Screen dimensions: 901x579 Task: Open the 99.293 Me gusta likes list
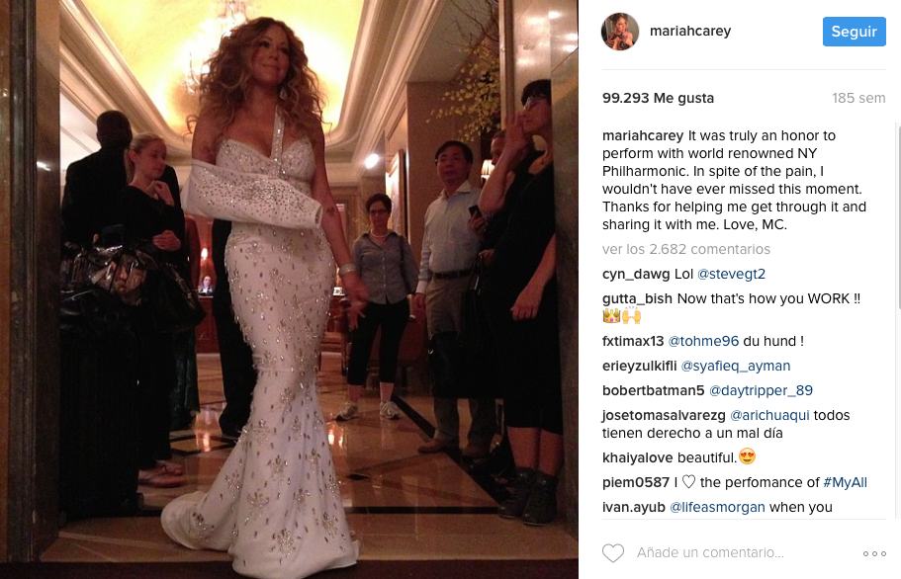(658, 98)
